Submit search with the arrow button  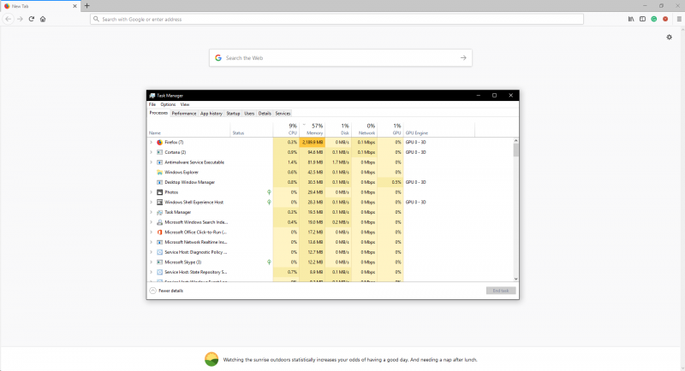pos(463,58)
